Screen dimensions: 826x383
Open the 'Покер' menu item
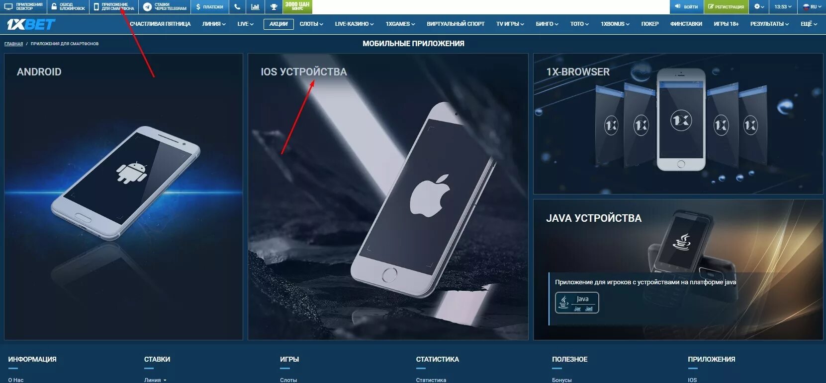point(650,24)
